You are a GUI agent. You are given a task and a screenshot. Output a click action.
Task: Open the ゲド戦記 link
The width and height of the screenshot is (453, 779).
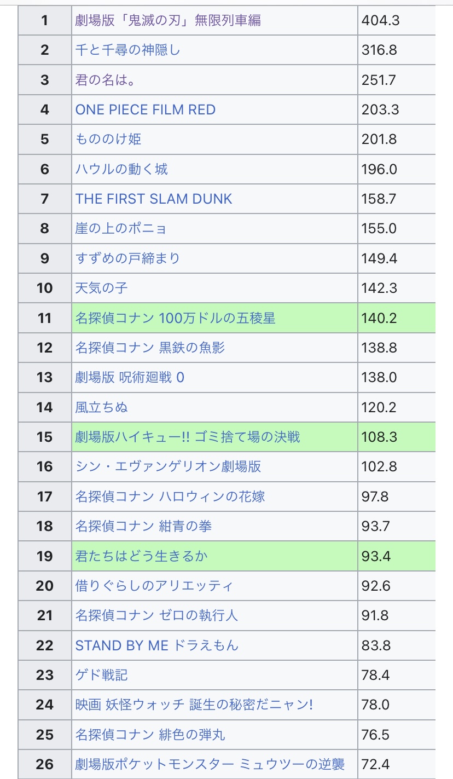(x=102, y=675)
